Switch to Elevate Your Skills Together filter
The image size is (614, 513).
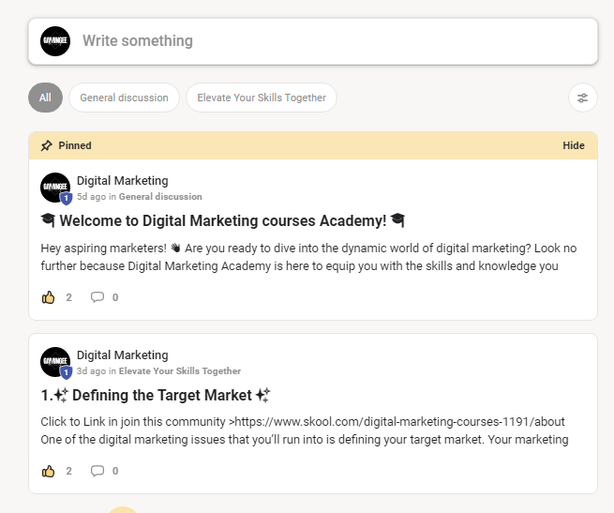[261, 98]
